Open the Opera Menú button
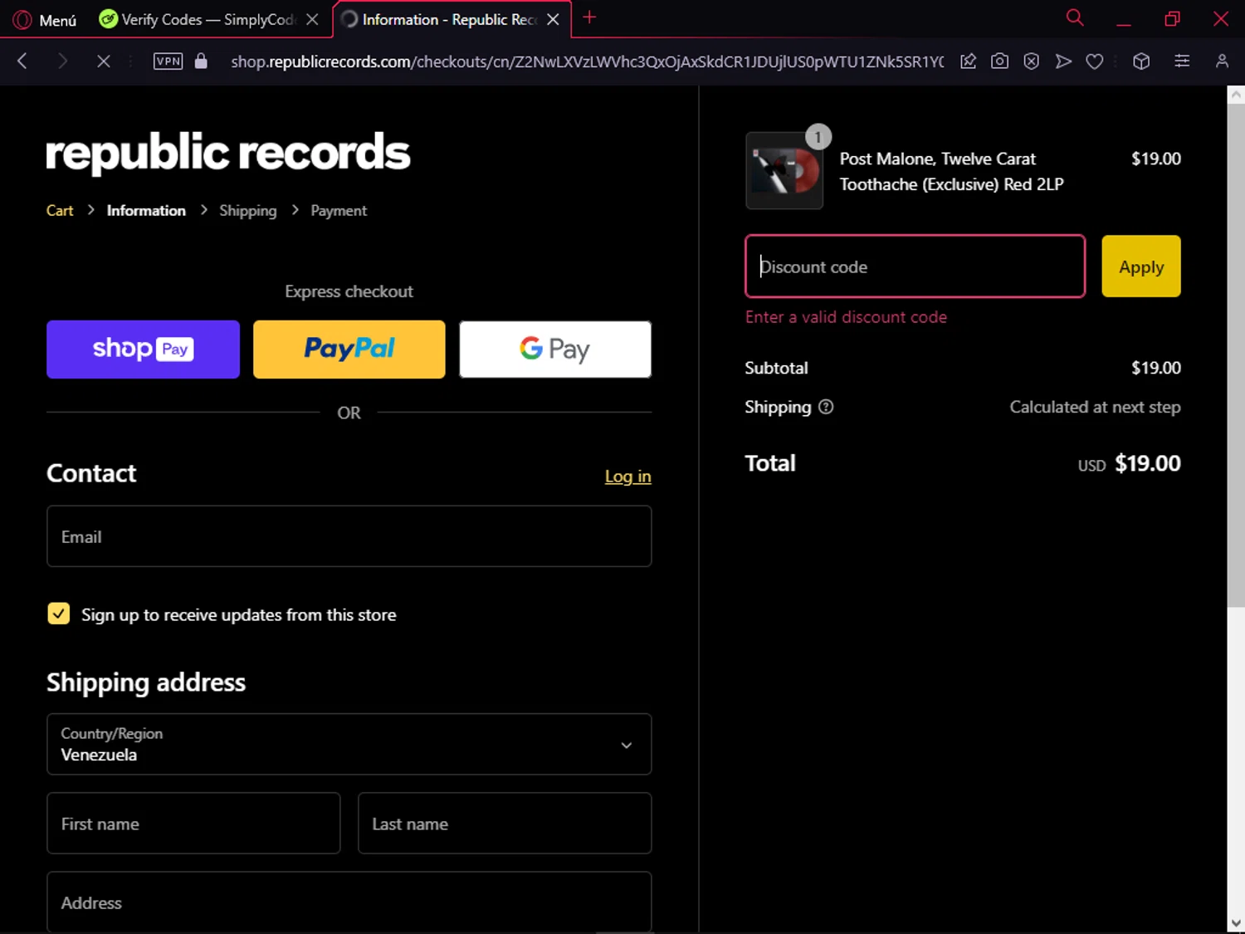 click(46, 19)
